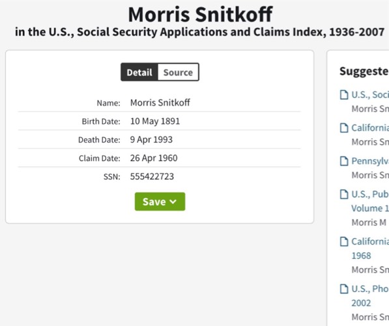389x326 pixels.
Task: Click the Birth Date value 10 May 1891
Action: click(155, 121)
